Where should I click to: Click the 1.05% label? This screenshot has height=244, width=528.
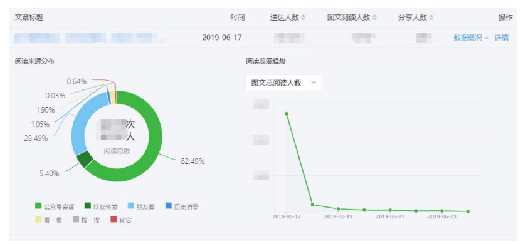point(40,125)
